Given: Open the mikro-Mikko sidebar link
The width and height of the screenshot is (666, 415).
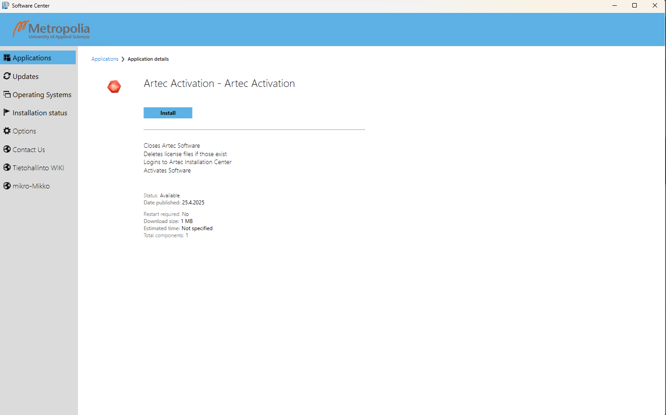Looking at the screenshot, I should (x=38, y=186).
